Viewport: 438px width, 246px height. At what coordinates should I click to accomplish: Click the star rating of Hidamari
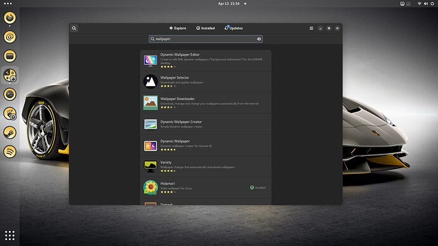168,192
